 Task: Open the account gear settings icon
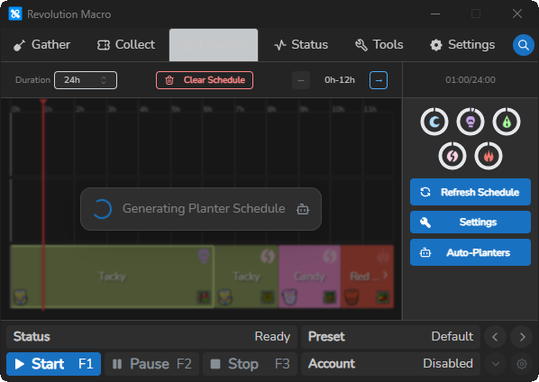click(x=522, y=364)
